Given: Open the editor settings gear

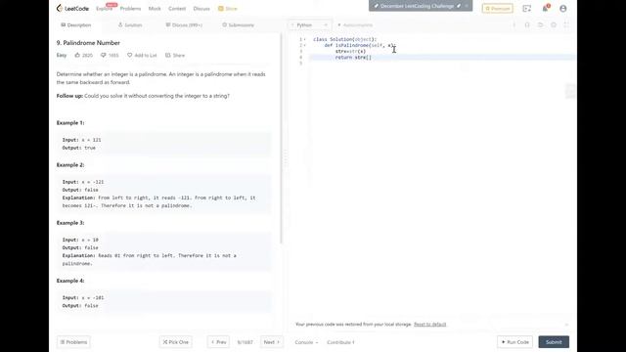Looking at the screenshot, I should (554, 25).
